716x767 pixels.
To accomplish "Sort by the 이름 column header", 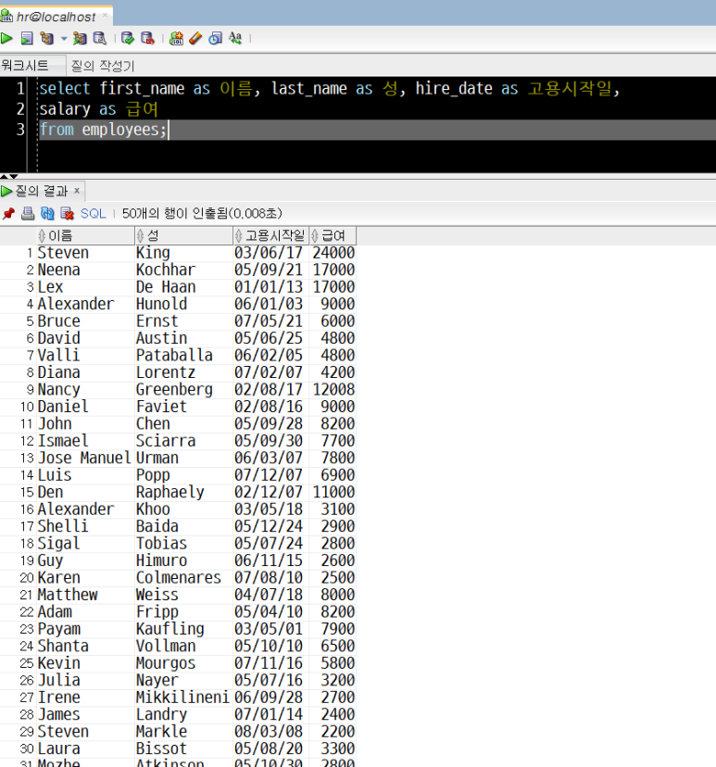I will click(x=85, y=236).
